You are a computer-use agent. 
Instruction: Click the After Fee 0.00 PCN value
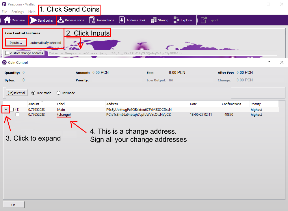[245, 73]
